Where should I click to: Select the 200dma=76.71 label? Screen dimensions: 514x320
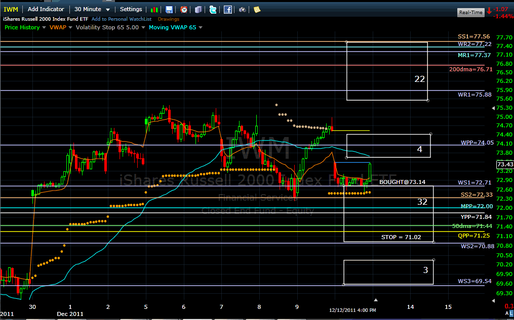pyautogui.click(x=471, y=69)
